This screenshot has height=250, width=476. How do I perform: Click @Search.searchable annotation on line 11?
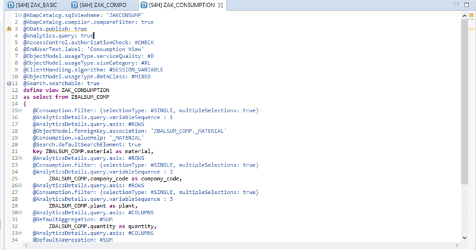[x=61, y=84]
